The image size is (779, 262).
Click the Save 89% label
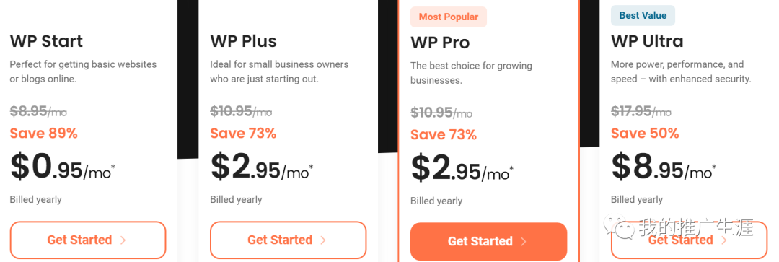pos(44,134)
